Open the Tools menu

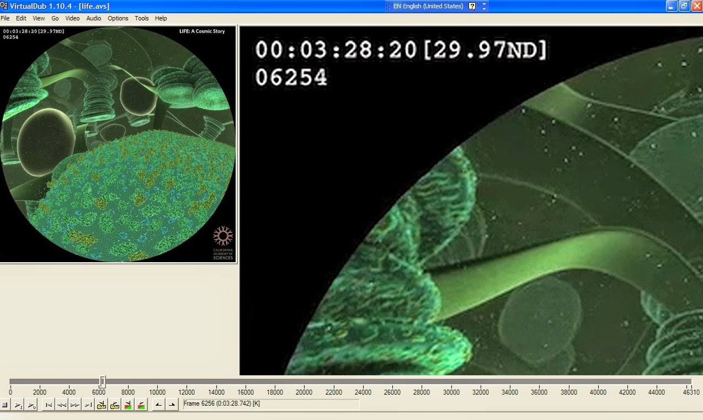[142, 18]
